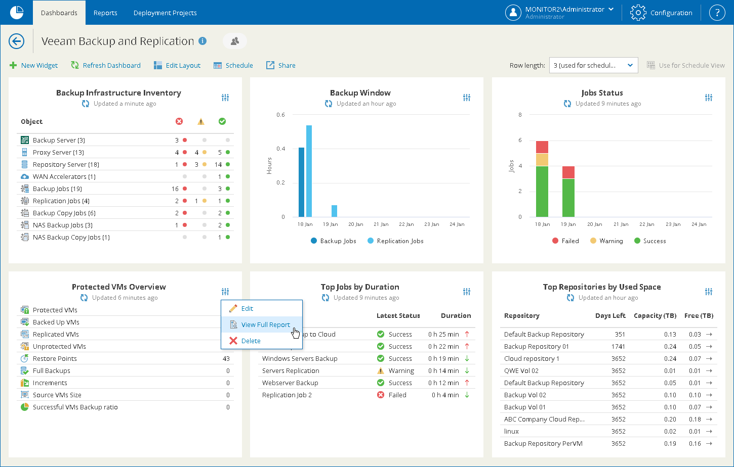The width and height of the screenshot is (734, 467).
Task: Open Top Repositories widget settings icon
Action: click(x=709, y=292)
